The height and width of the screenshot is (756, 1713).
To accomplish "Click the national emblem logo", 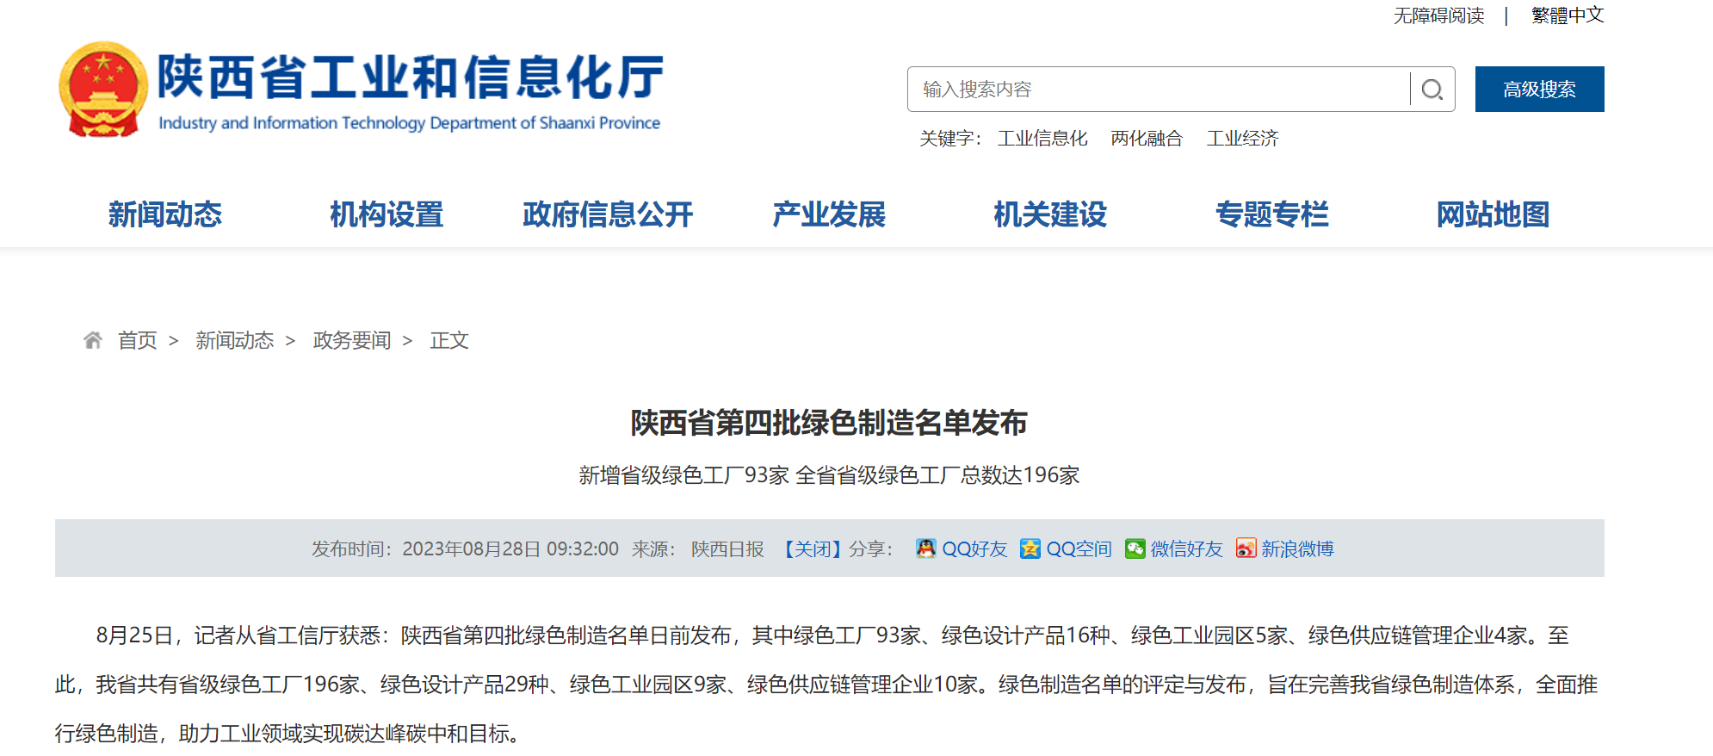I will pos(103,90).
